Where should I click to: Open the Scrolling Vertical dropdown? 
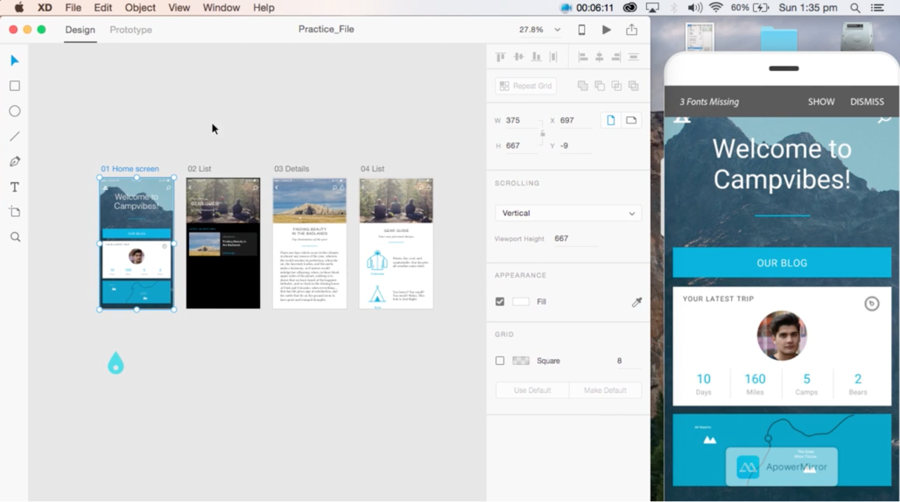567,212
